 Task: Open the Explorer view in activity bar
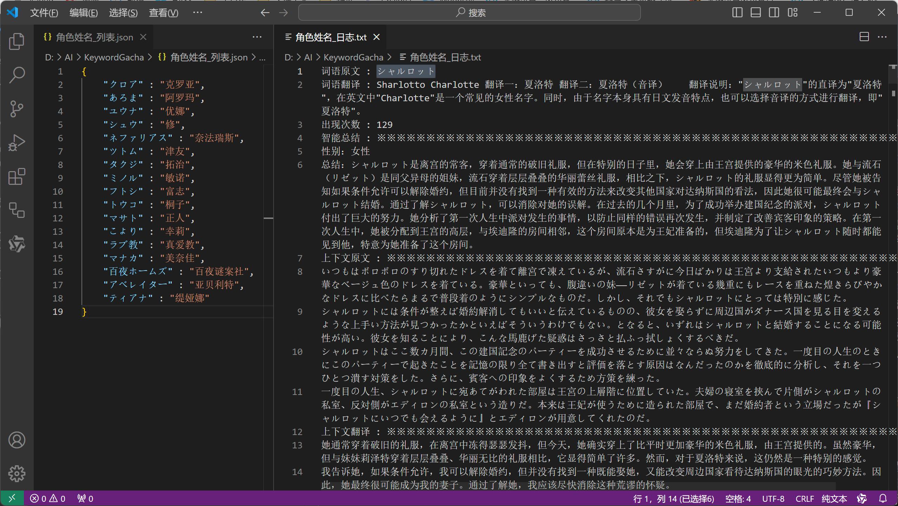[17, 41]
